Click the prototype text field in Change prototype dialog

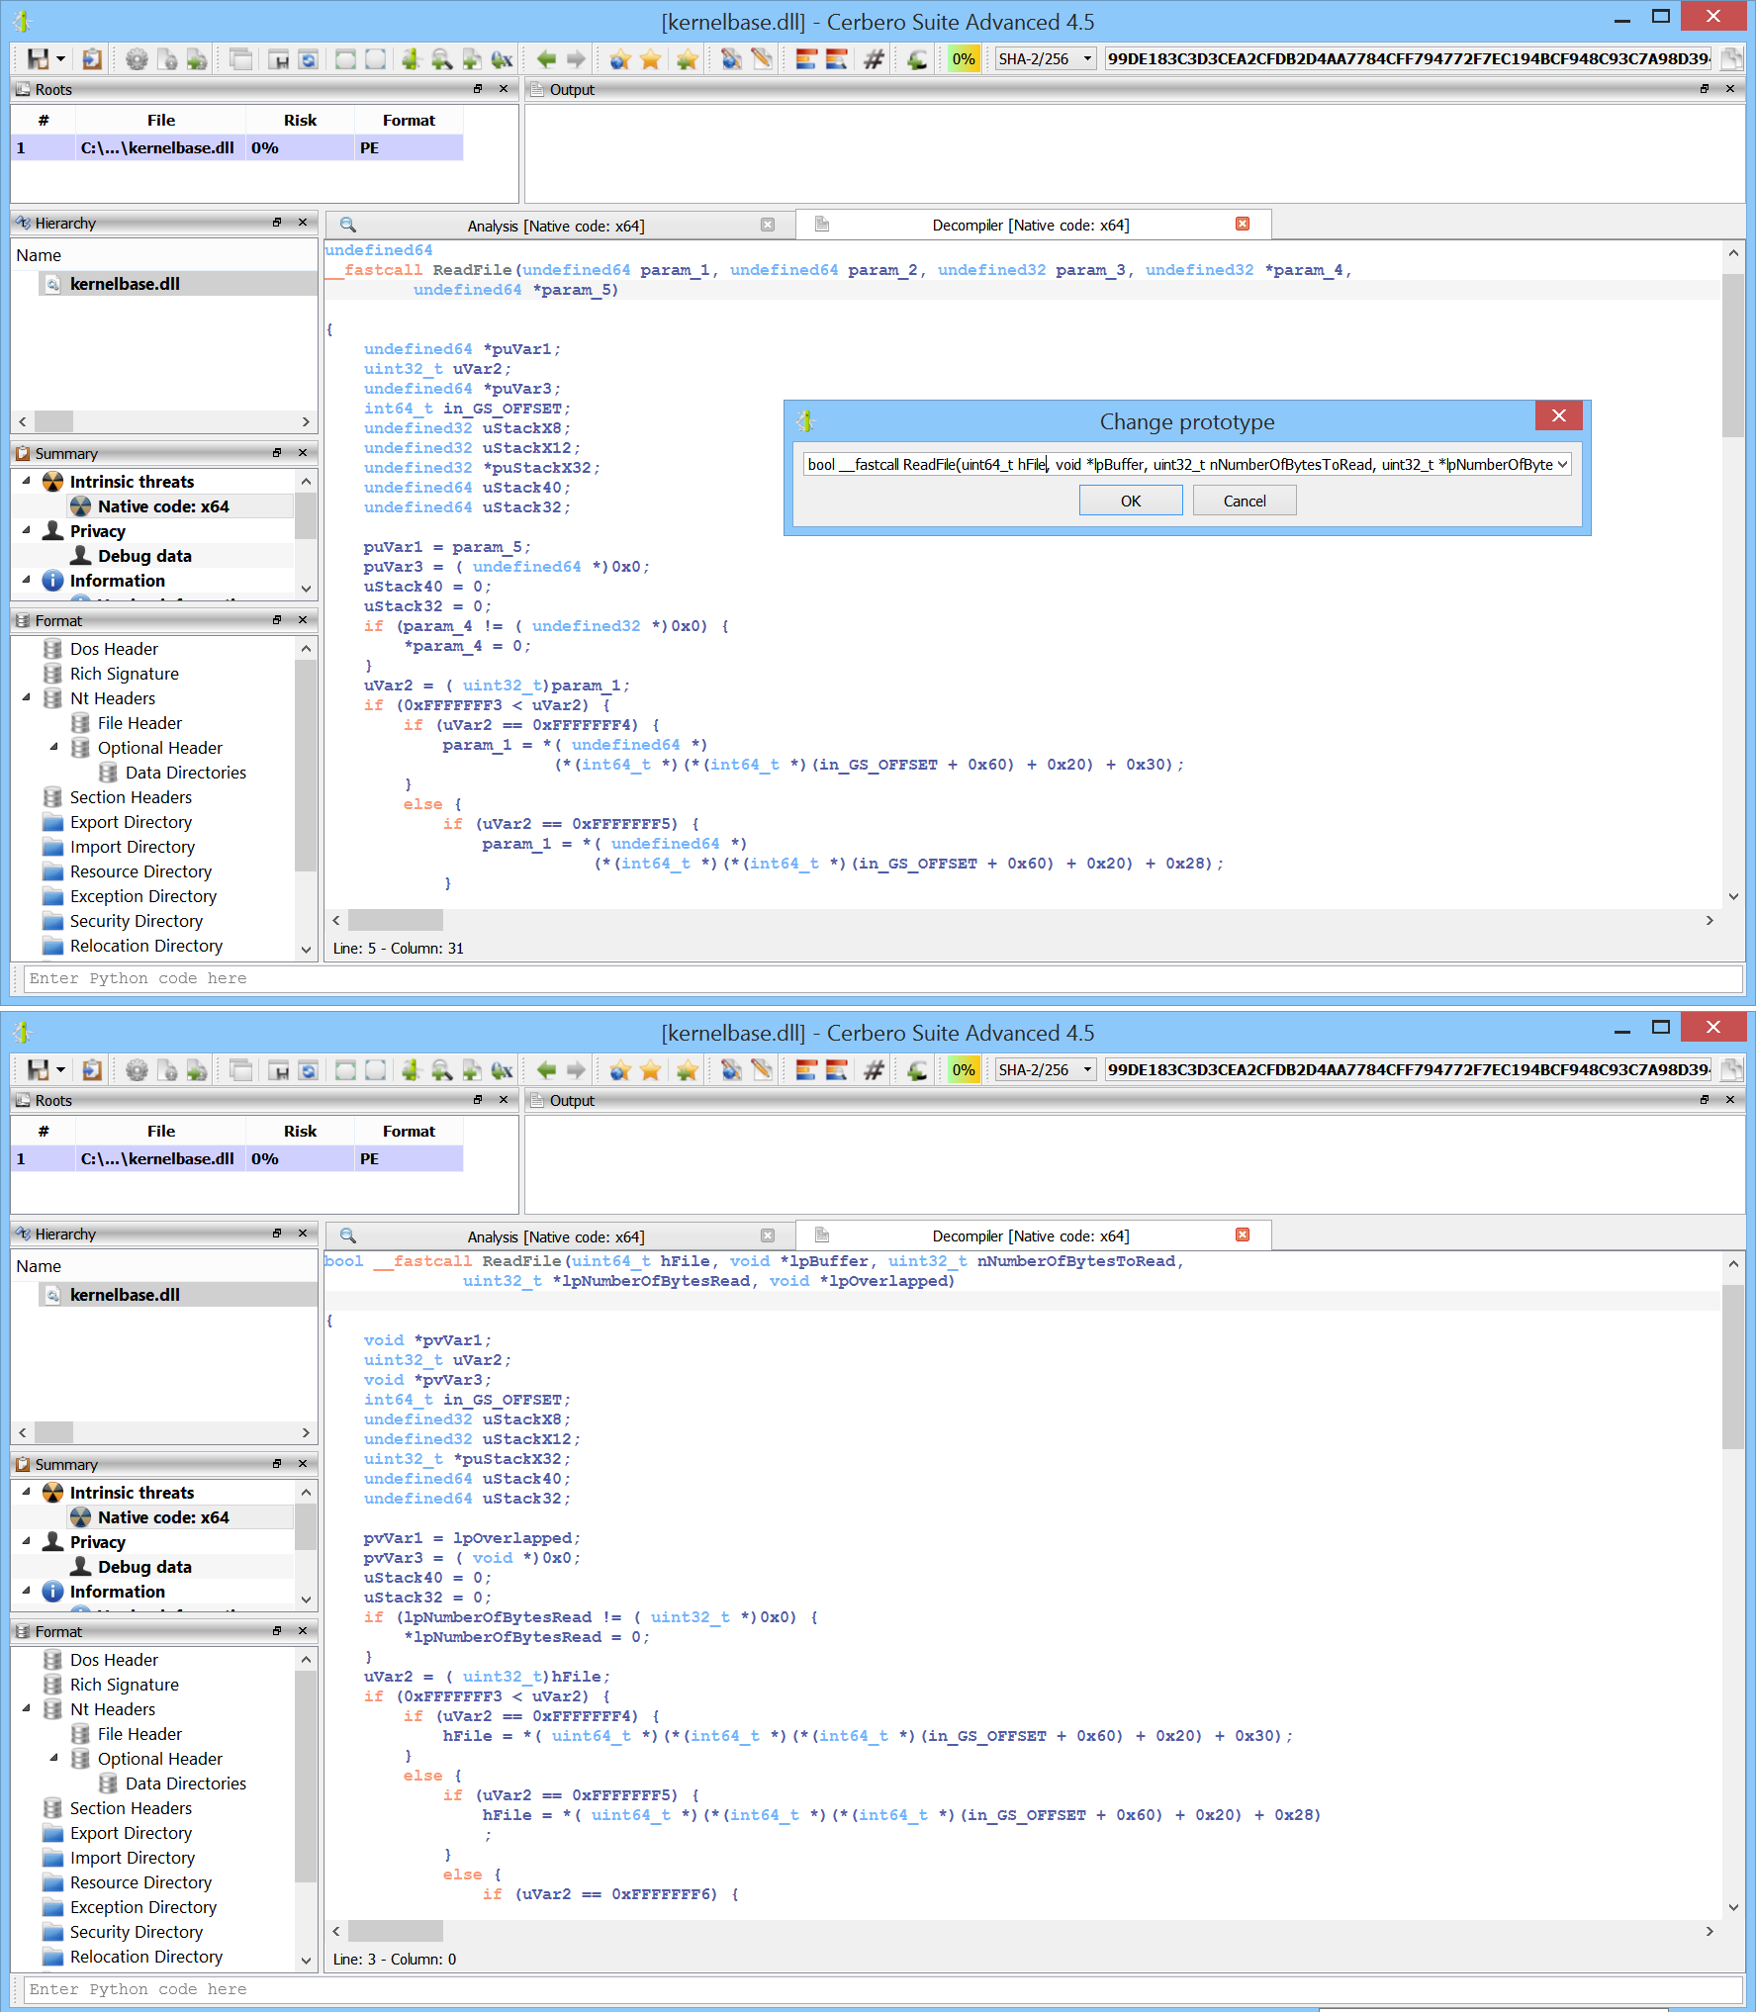(1177, 465)
